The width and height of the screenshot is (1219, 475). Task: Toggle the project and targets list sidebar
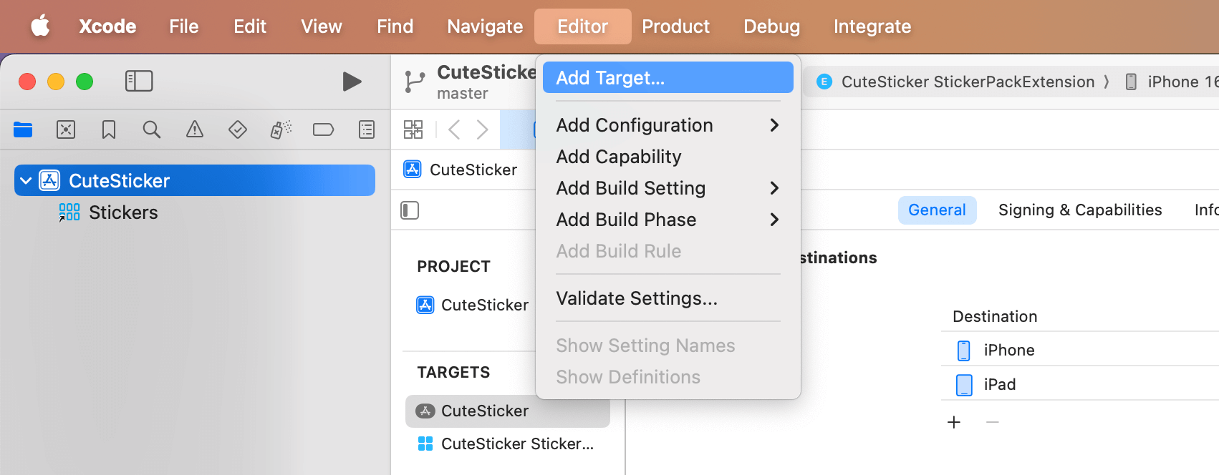tap(410, 210)
